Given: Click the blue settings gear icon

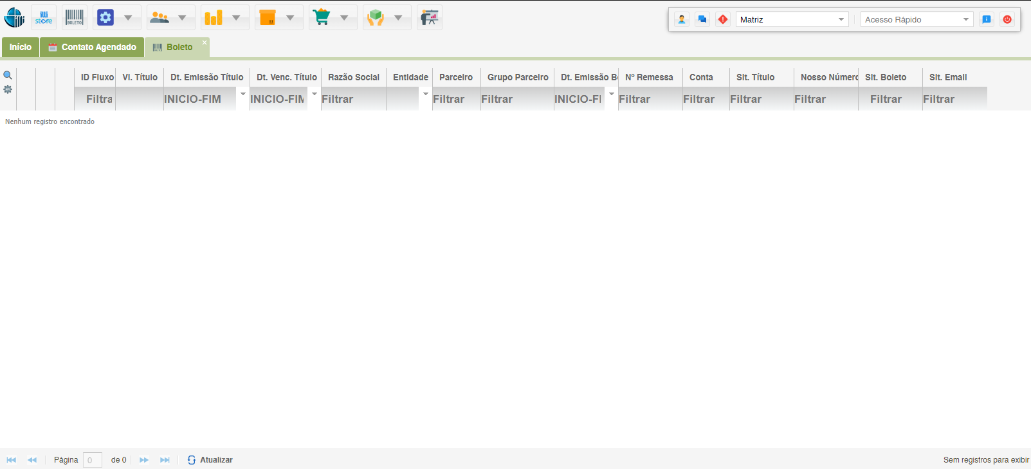Looking at the screenshot, I should 105,18.
